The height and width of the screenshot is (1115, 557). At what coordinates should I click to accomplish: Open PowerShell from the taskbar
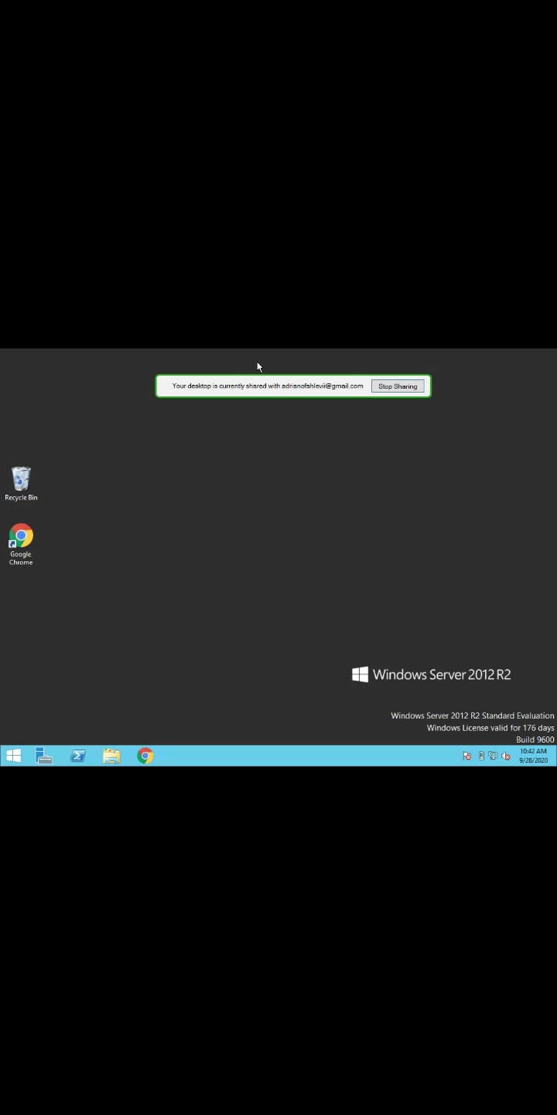point(78,756)
